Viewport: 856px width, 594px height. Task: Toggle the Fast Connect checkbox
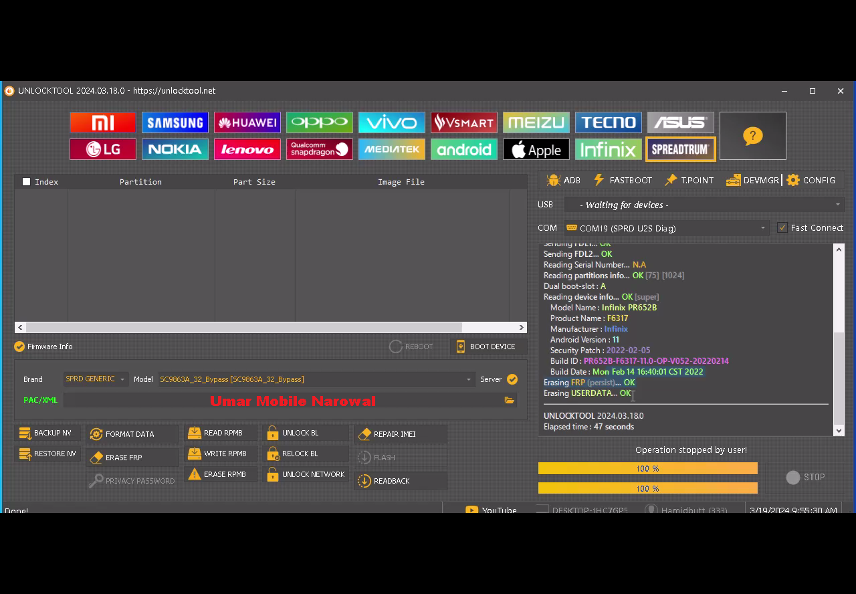tap(782, 228)
